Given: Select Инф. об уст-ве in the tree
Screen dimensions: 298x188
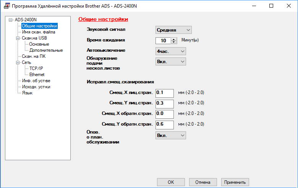Looking at the screenshot, I should tap(36, 81).
